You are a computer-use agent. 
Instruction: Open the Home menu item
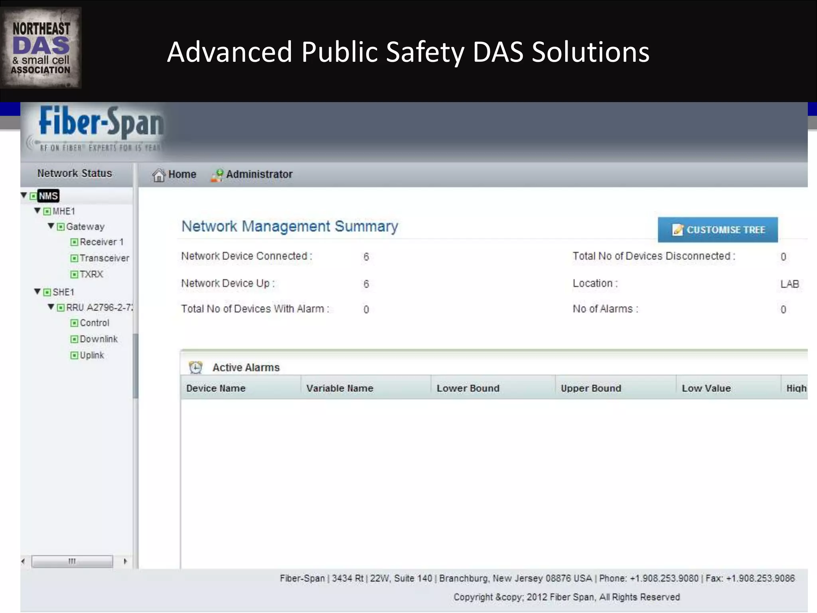click(174, 174)
